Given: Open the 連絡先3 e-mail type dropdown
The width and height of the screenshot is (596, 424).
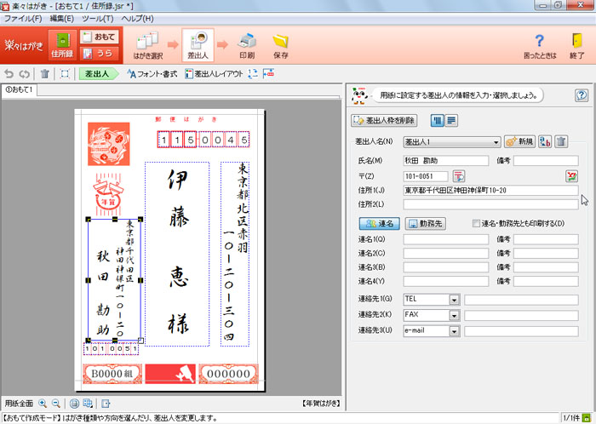Looking at the screenshot, I should pos(454,330).
